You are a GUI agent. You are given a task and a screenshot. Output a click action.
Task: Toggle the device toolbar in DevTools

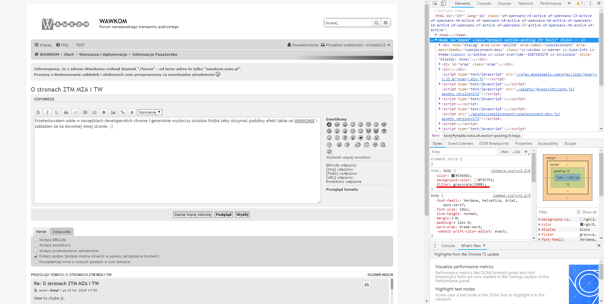pos(443,3)
